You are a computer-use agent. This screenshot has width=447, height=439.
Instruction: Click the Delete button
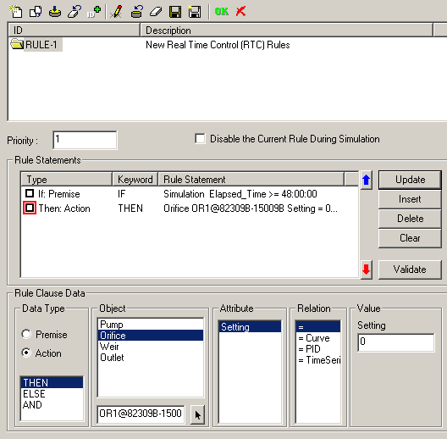pyautogui.click(x=410, y=219)
